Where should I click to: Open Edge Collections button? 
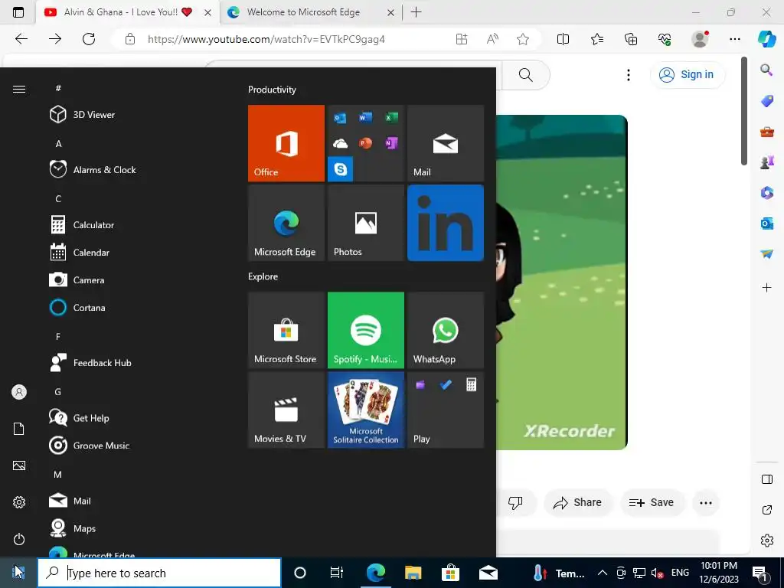click(x=631, y=39)
